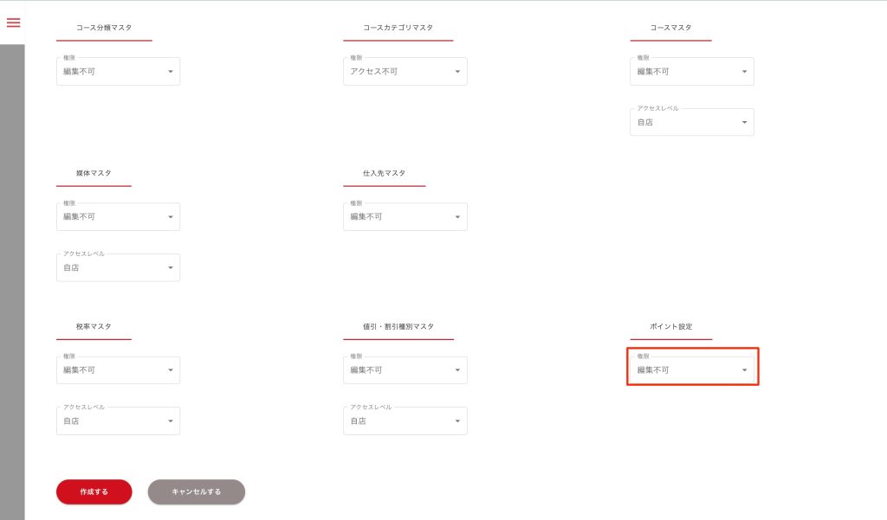Click the arrow icon in 税率マスタ 権限
This screenshot has height=520, width=887.
[171, 370]
